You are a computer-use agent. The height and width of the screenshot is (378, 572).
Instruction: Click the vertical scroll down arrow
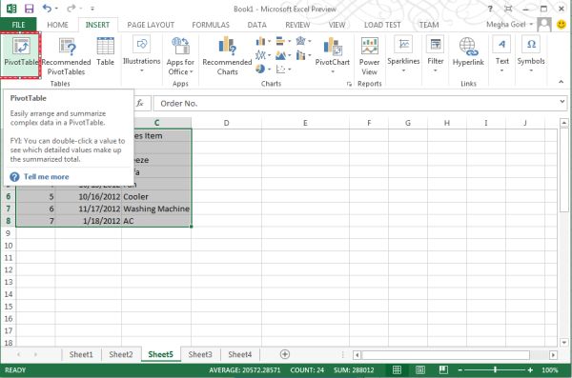[x=563, y=342]
